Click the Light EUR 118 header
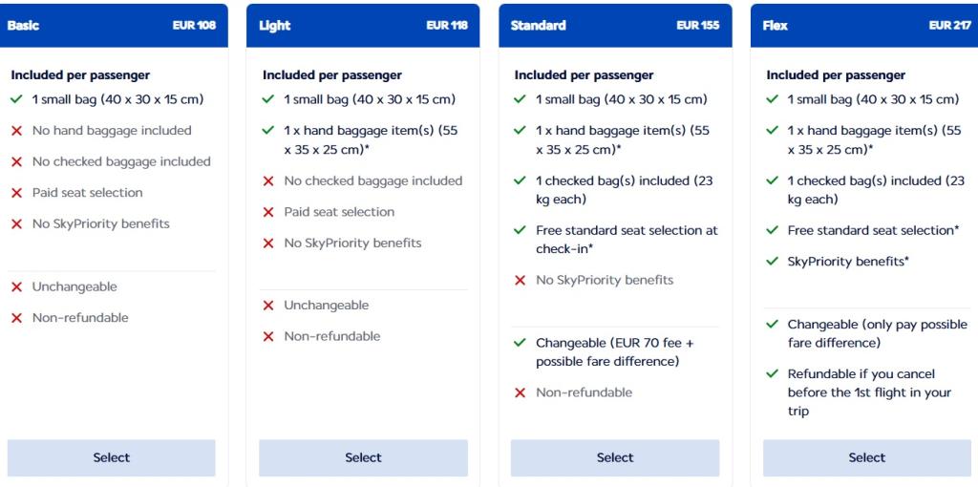 pos(363,26)
